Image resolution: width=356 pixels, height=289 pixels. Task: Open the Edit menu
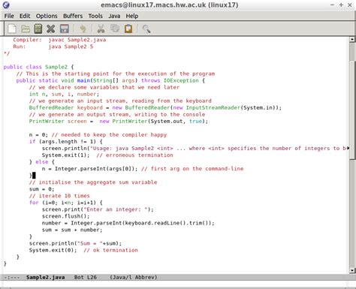coord(25,16)
